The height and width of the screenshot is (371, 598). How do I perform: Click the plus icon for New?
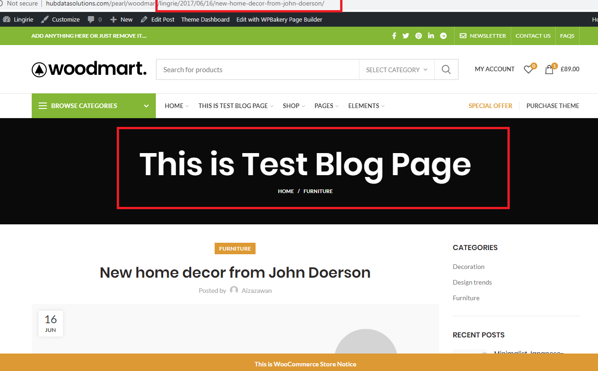tap(114, 19)
